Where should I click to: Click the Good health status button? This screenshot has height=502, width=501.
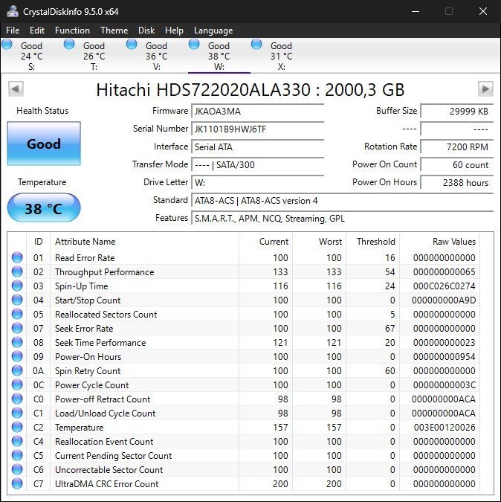(43, 144)
